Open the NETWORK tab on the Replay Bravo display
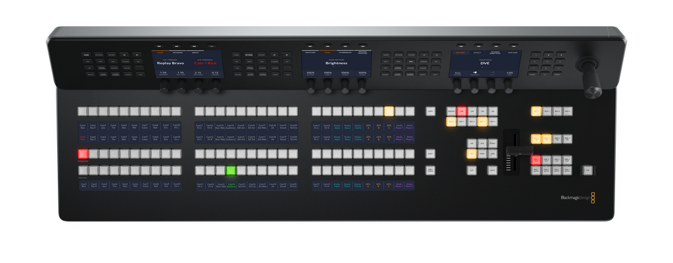 178,52
